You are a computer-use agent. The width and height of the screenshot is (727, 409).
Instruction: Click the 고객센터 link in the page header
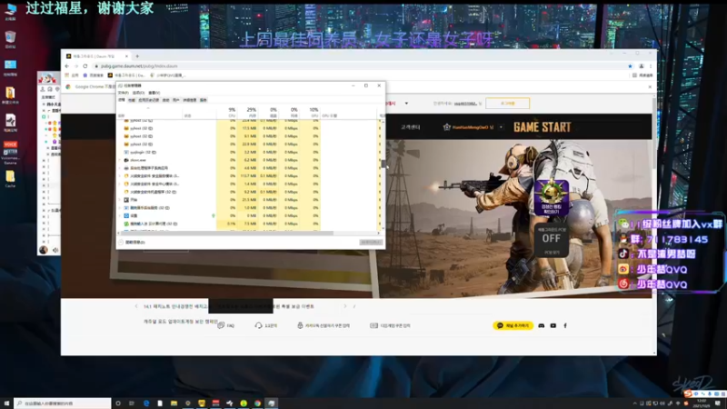coord(411,127)
